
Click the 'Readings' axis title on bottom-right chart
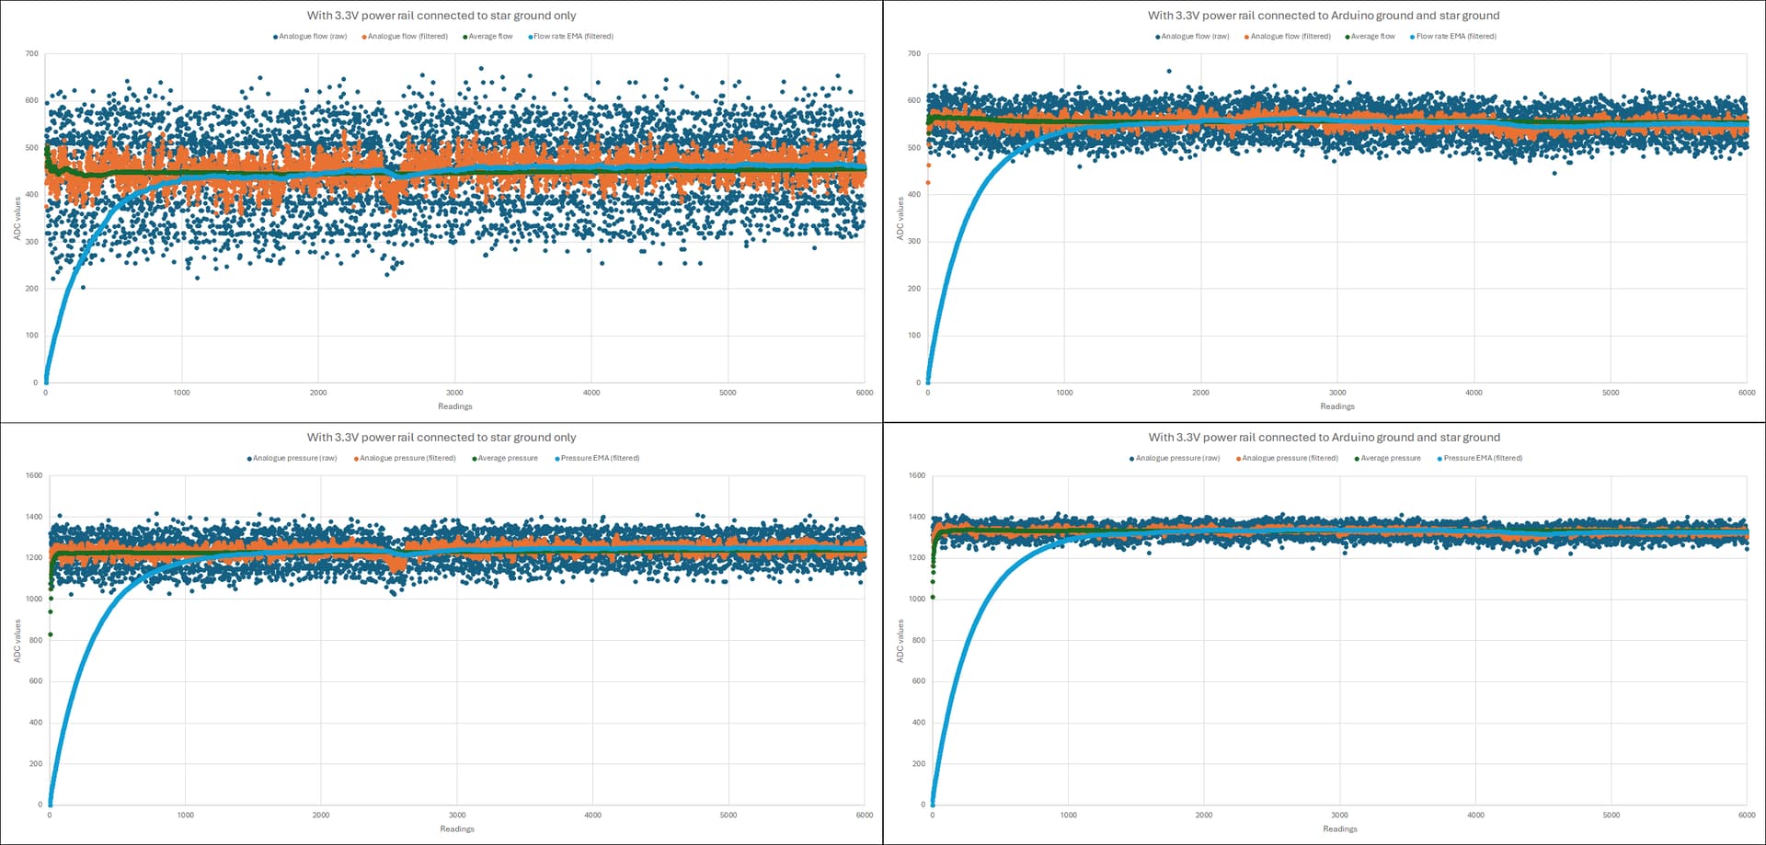(1338, 828)
